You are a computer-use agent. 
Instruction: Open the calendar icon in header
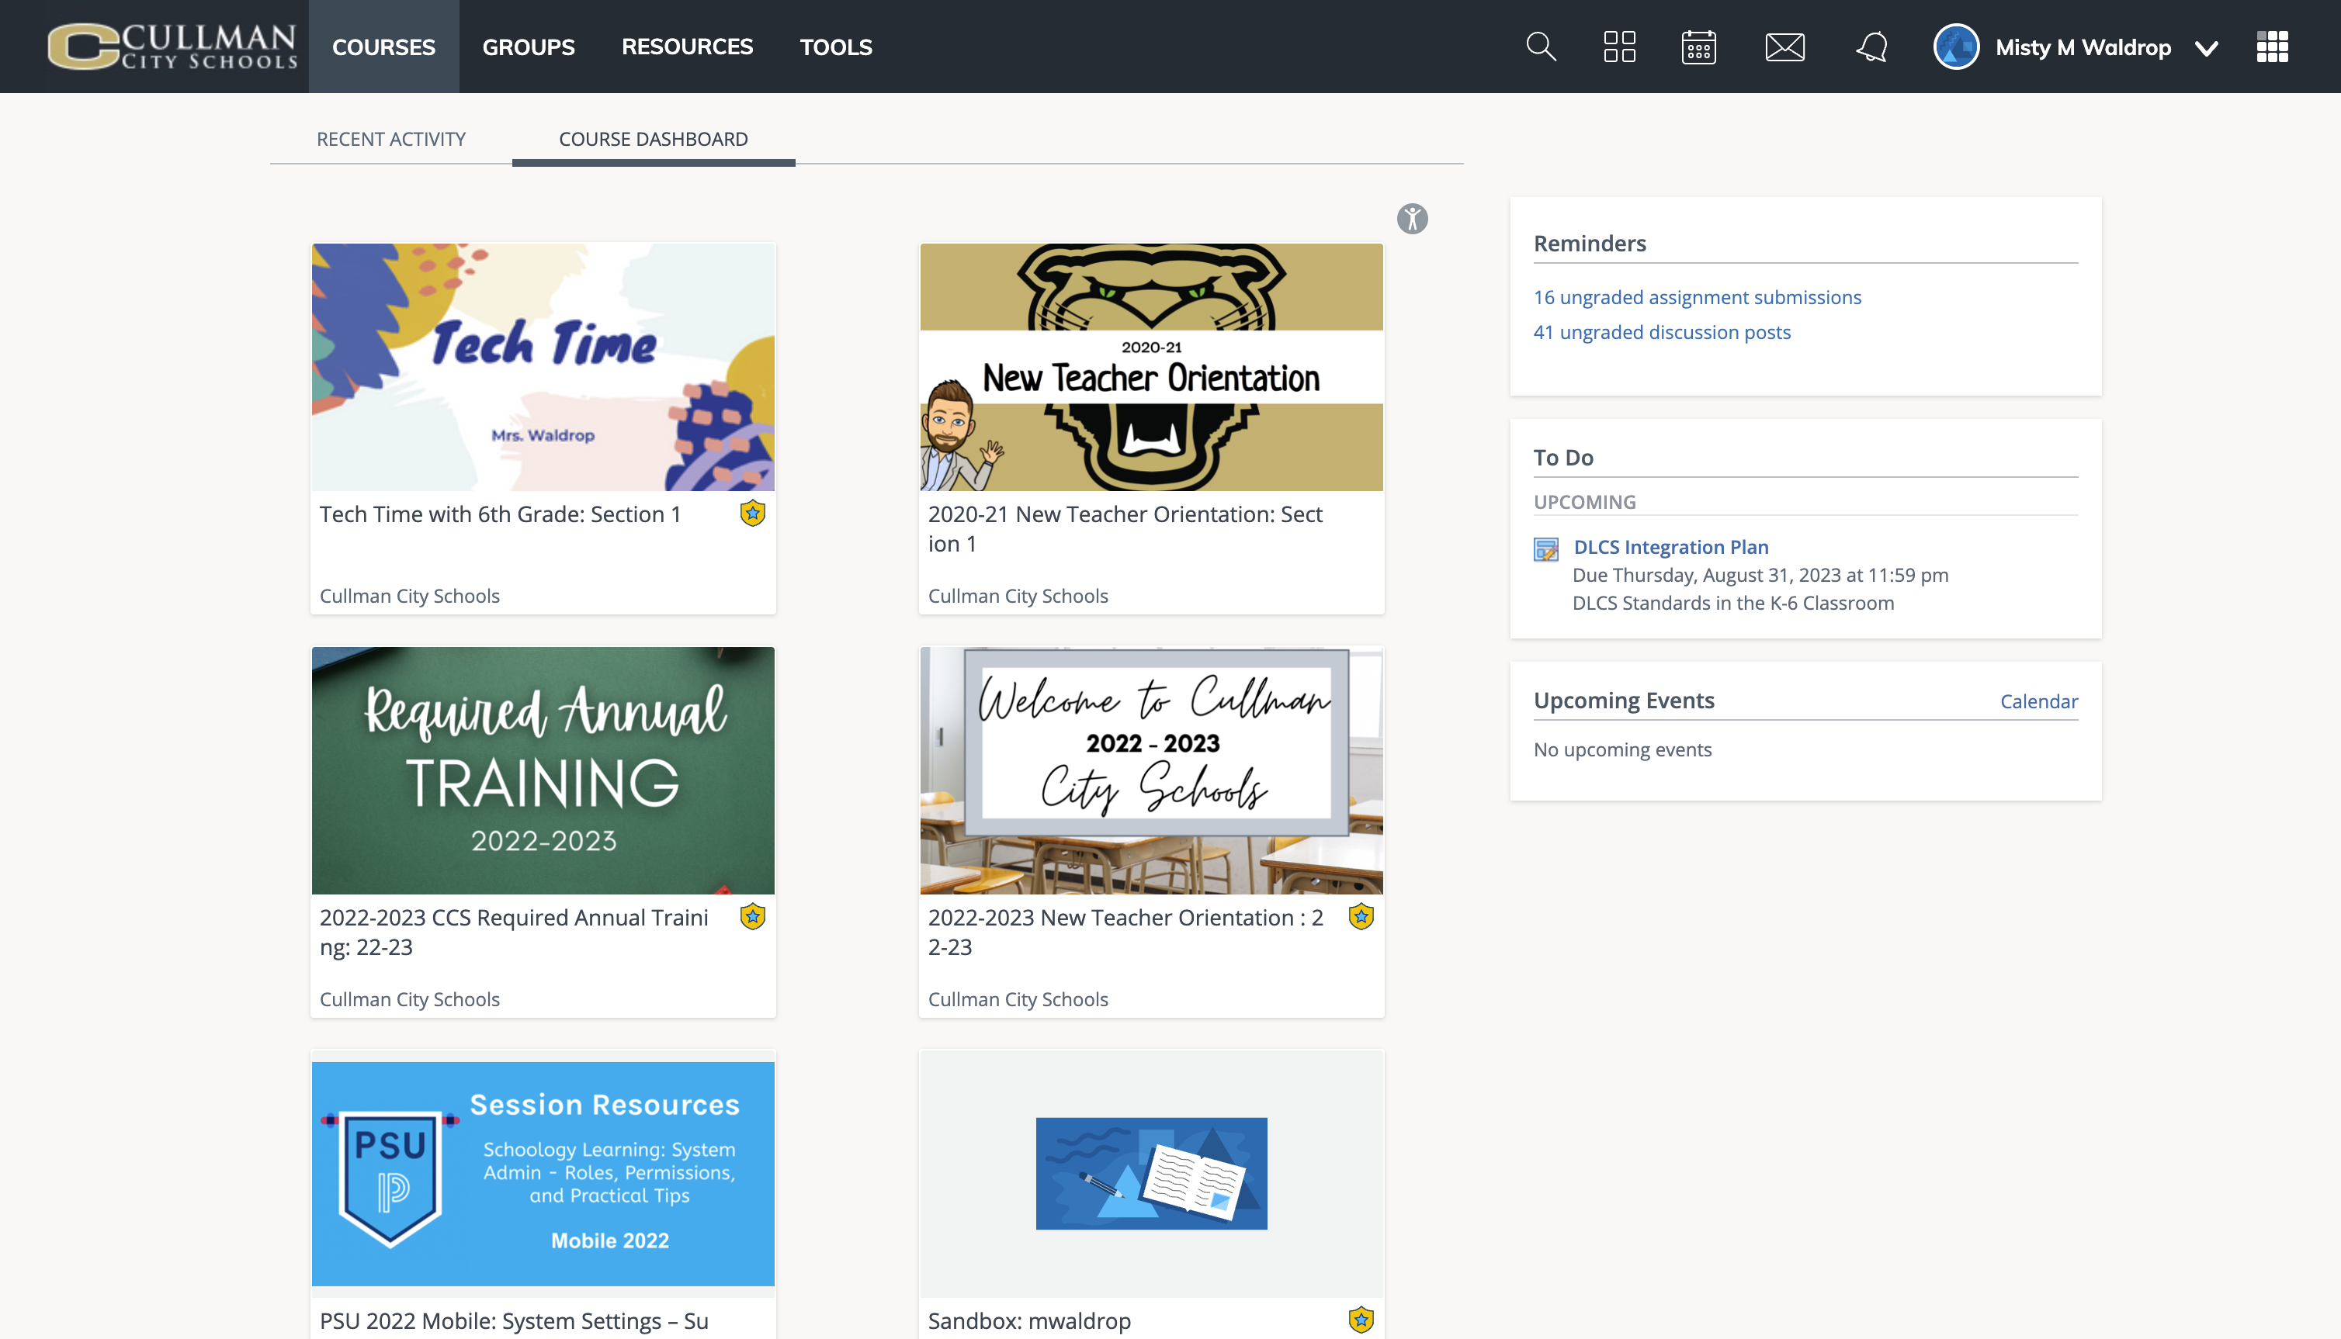[1698, 47]
